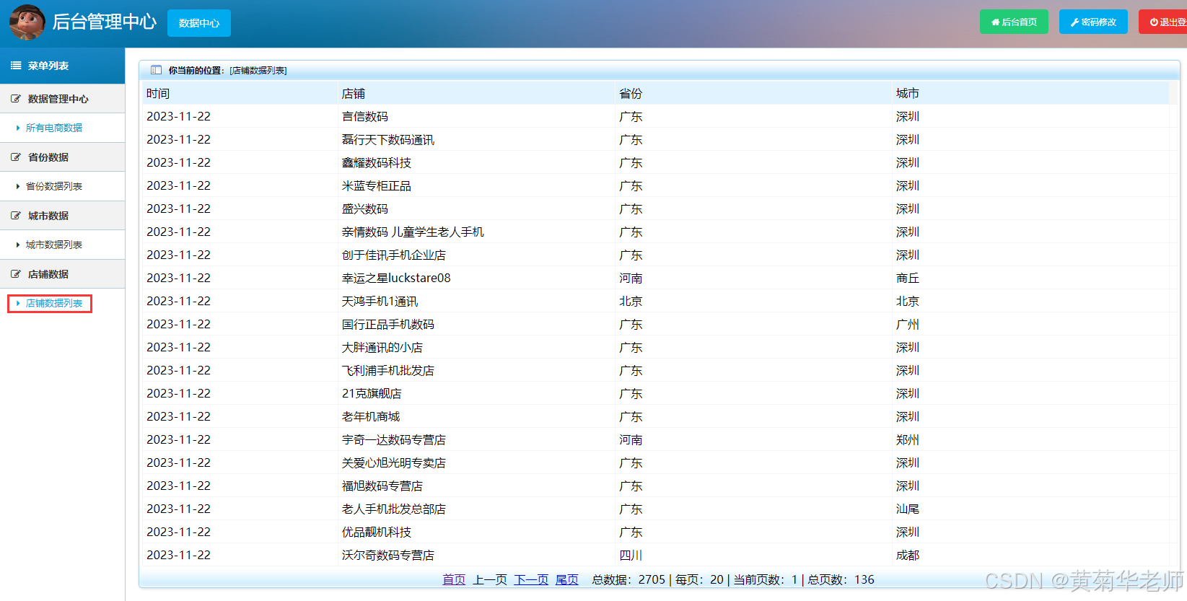Click the date in 言信数码 row
Image resolution: width=1187 pixels, height=601 pixels.
[x=179, y=116]
